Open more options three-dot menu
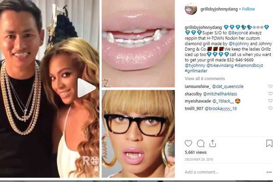 (x=269, y=172)
